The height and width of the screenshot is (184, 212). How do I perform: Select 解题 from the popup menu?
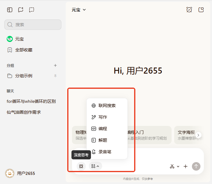107,140
